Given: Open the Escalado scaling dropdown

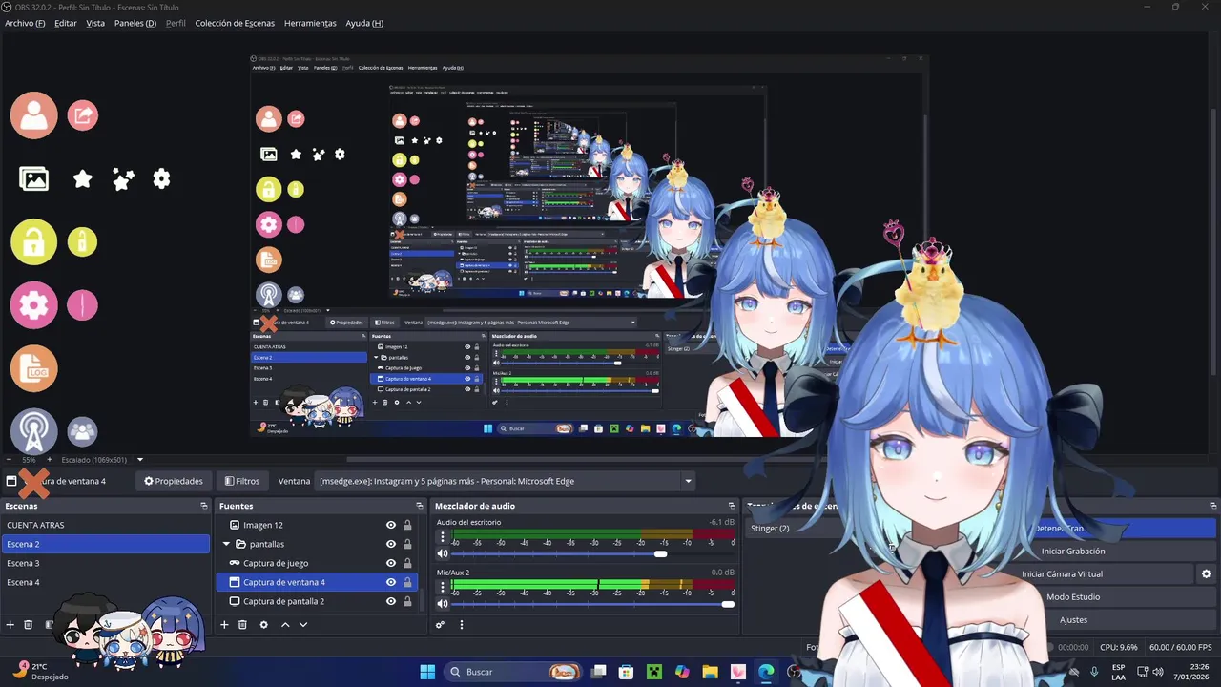Looking at the screenshot, I should tap(139, 459).
